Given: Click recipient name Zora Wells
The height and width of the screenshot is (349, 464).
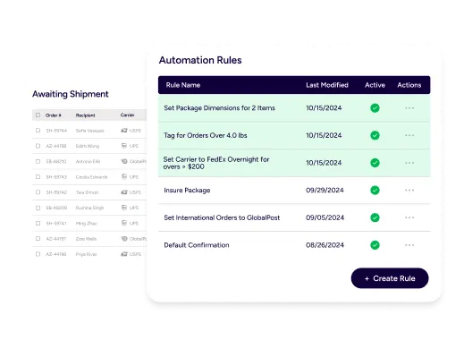Looking at the screenshot, I should tap(86, 239).
